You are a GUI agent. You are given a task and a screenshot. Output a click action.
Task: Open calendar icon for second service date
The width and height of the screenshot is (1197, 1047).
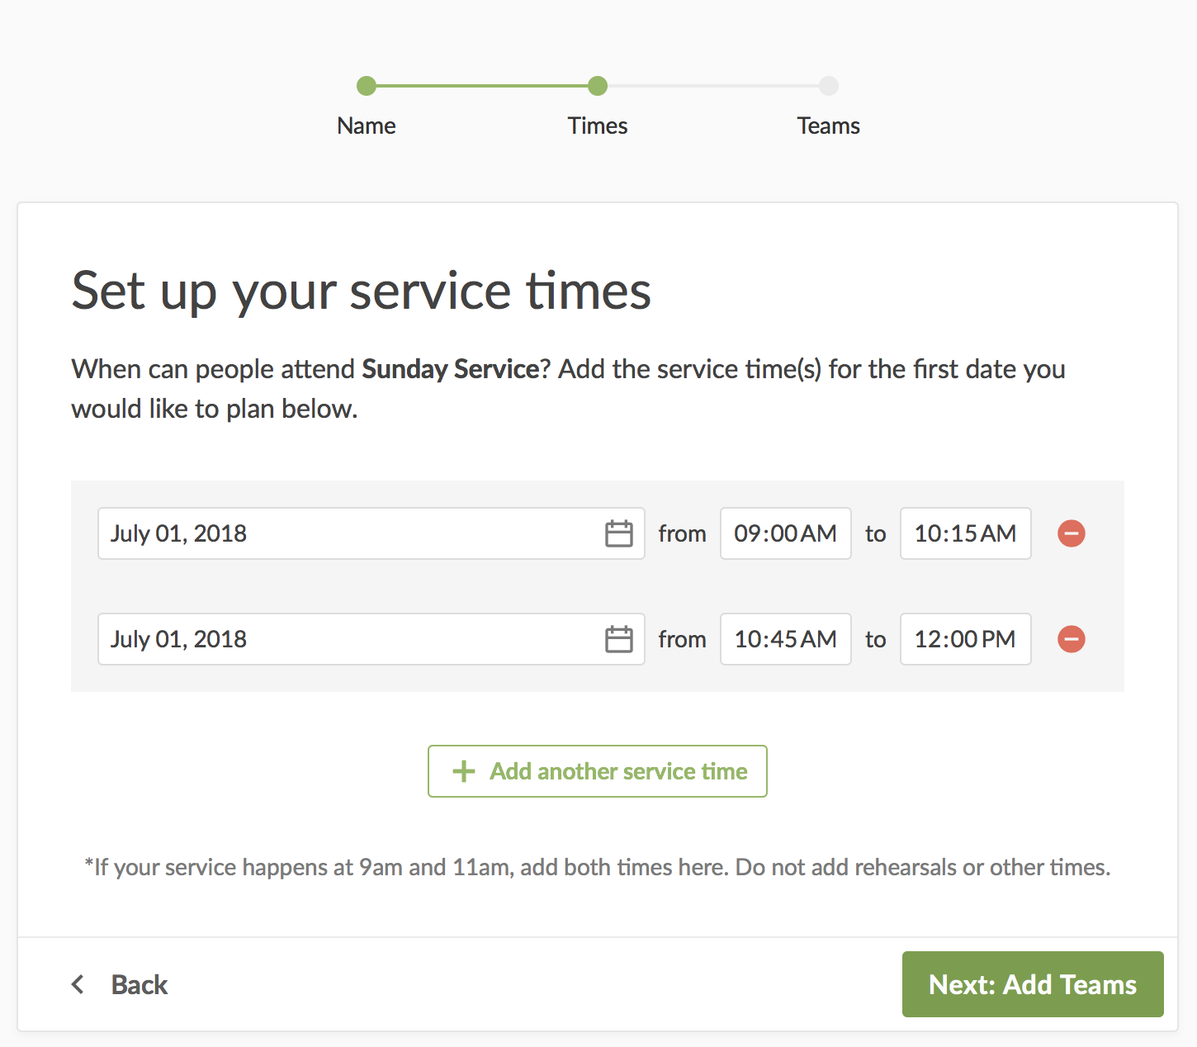618,639
